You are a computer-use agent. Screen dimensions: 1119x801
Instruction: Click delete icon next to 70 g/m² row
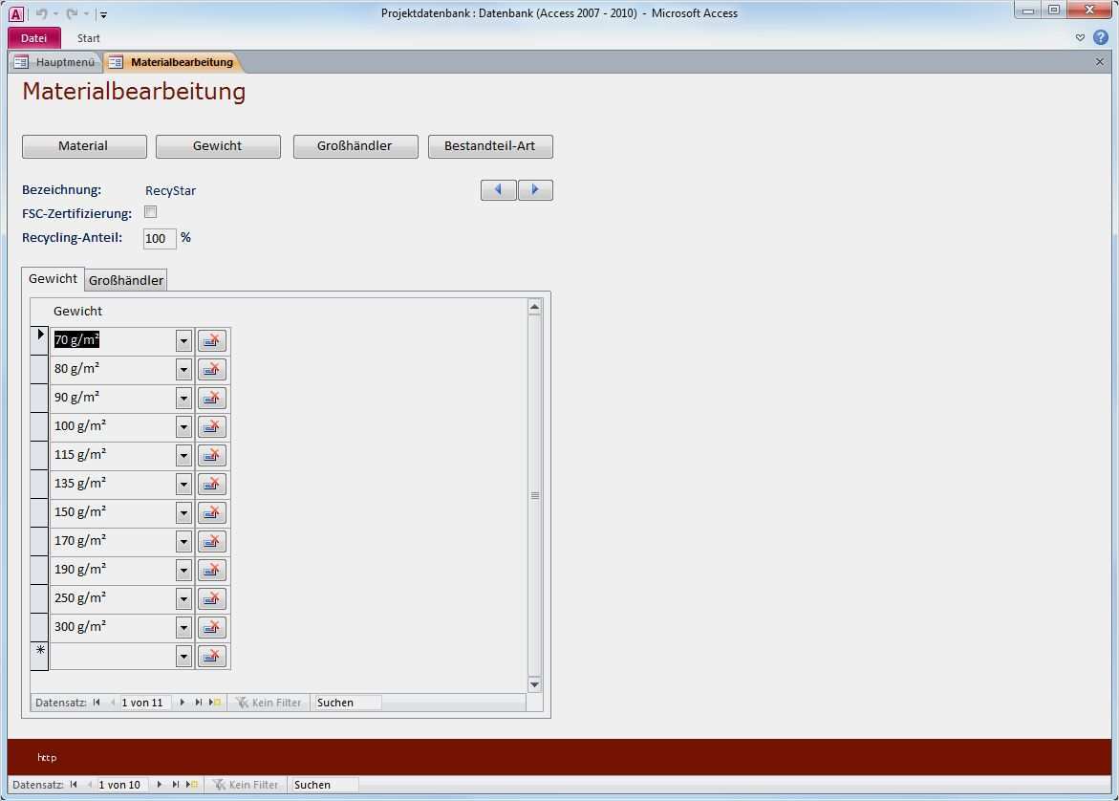click(212, 341)
